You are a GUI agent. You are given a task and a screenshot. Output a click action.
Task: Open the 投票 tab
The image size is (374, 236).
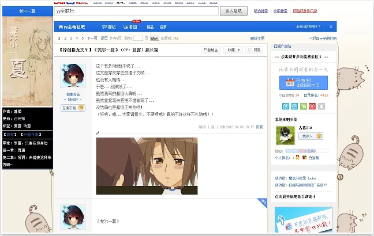(x=163, y=27)
